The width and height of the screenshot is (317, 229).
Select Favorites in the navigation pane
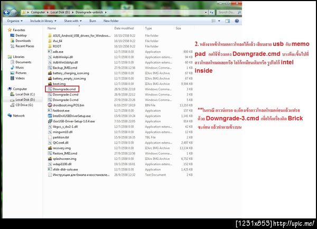[19, 30]
